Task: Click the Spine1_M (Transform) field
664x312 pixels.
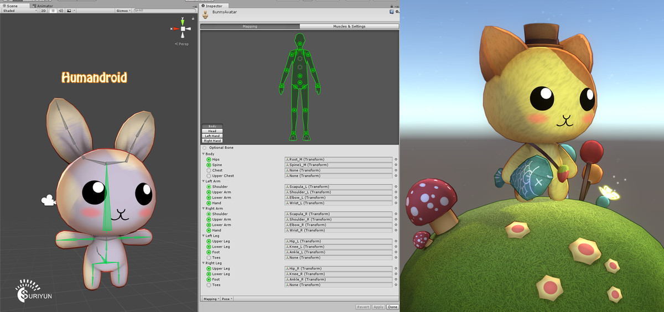Action: 339,165
